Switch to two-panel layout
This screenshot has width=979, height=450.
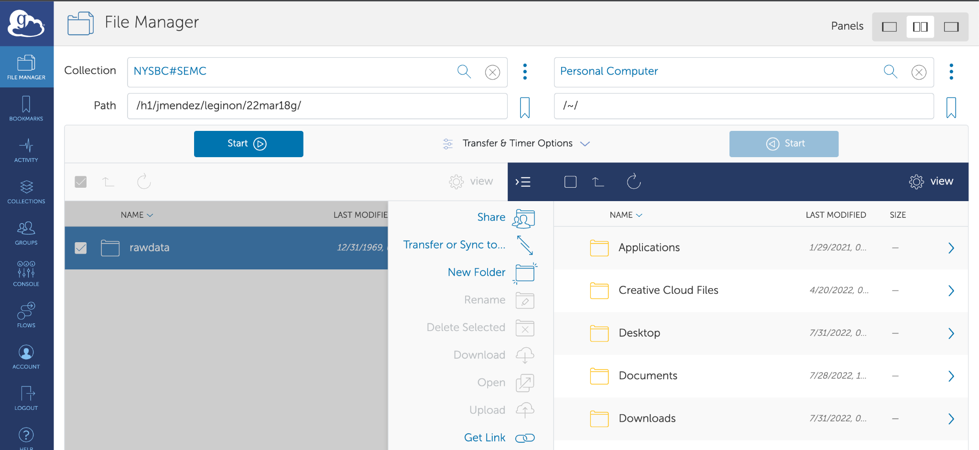[x=920, y=27]
